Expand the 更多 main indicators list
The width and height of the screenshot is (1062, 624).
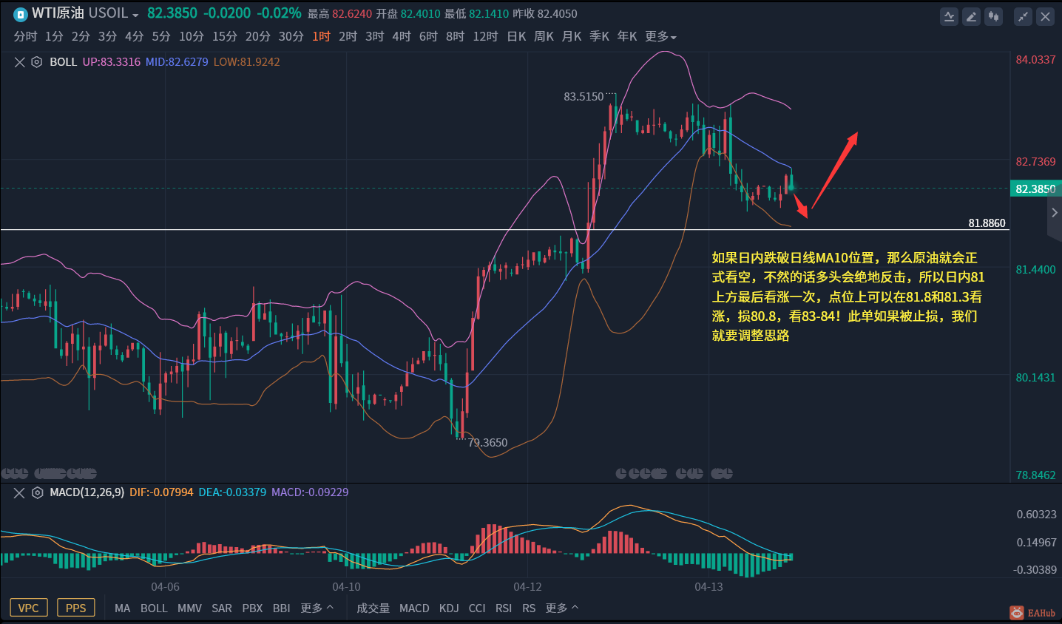317,608
